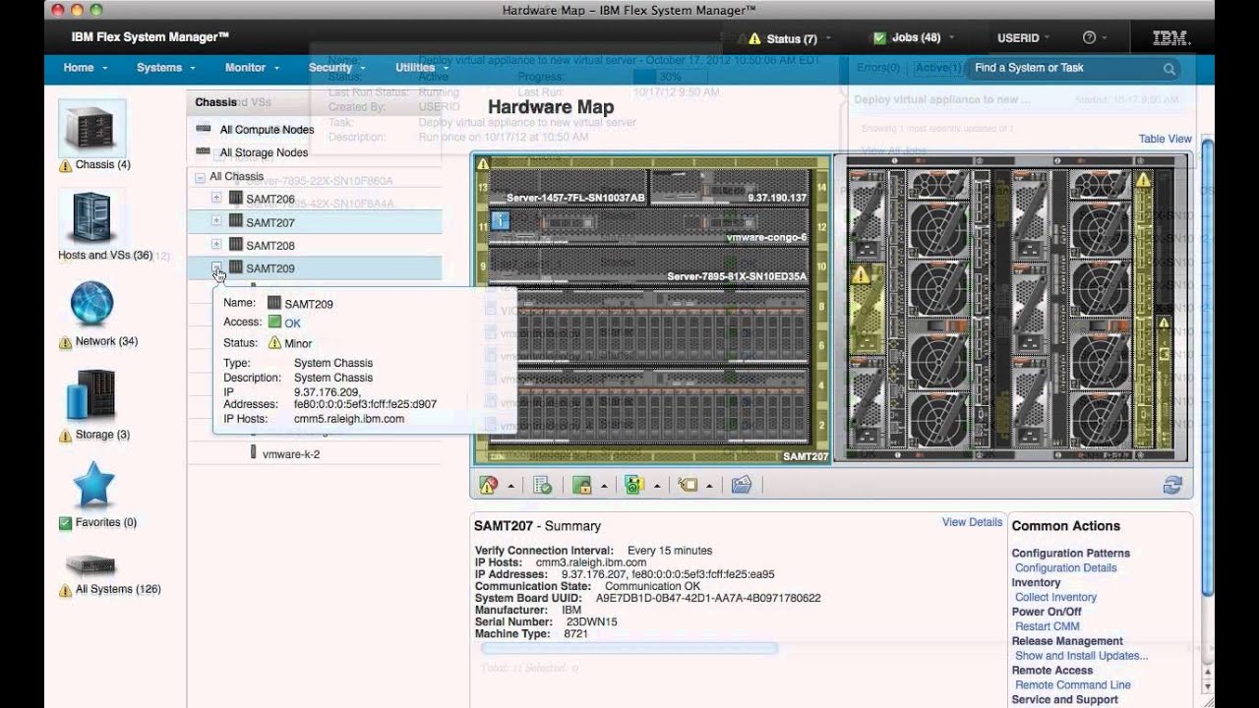Open View Details for SAMT207
The image size is (1259, 708).
coord(972,522)
